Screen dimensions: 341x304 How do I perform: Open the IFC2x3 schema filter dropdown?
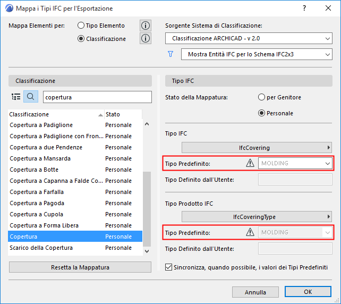coord(257,54)
